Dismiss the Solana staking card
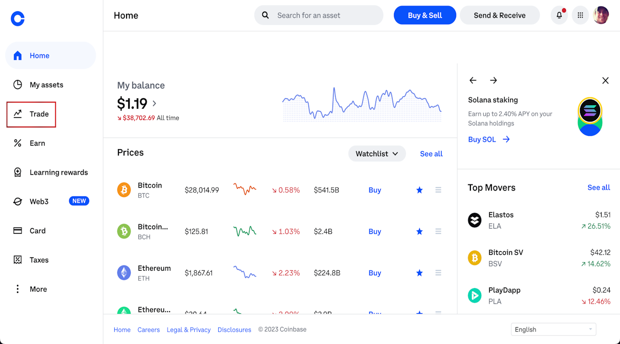The height and width of the screenshot is (344, 620). point(605,80)
